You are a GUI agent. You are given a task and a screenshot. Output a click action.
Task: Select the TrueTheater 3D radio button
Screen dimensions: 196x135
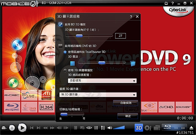click(x=65, y=52)
